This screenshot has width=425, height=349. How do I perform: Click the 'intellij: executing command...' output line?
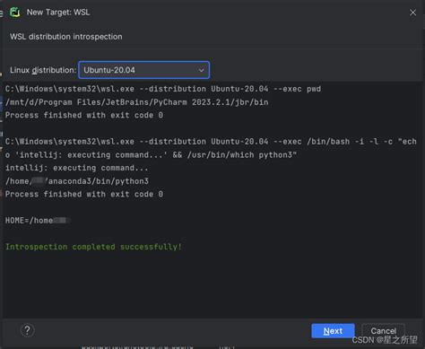pyautogui.click(x=76, y=168)
